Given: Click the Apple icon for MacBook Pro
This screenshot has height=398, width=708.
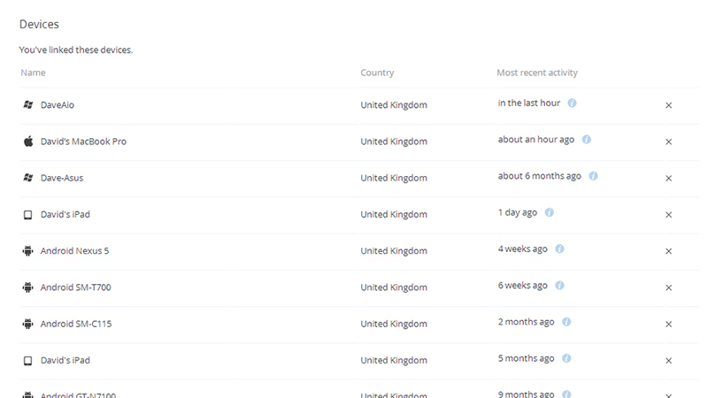Looking at the screenshot, I should pos(28,142).
